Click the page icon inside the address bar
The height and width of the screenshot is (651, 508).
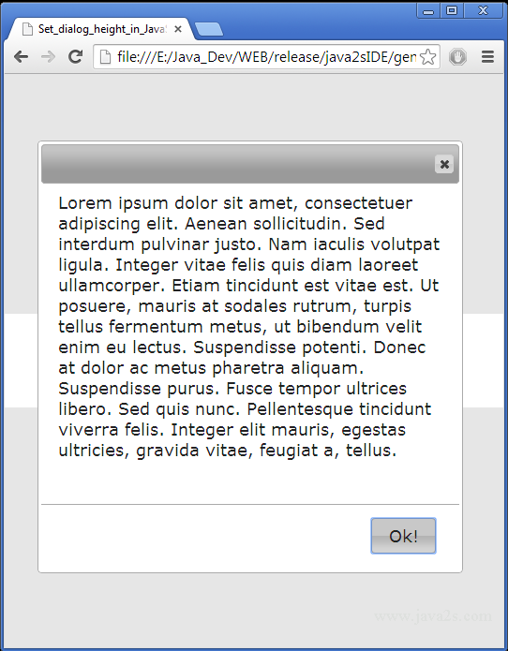[106, 57]
